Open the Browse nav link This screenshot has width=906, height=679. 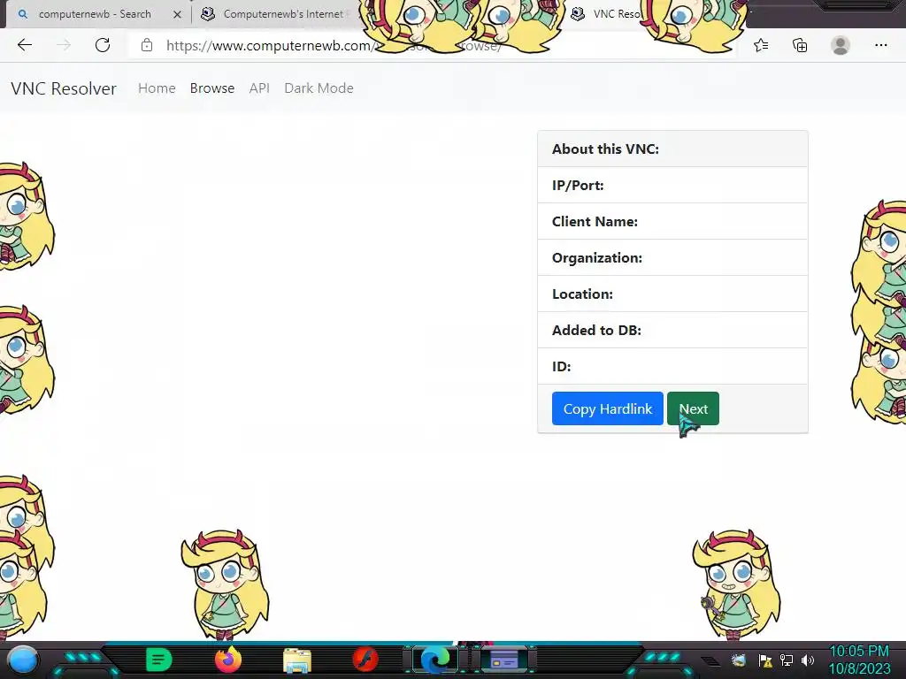tap(212, 88)
